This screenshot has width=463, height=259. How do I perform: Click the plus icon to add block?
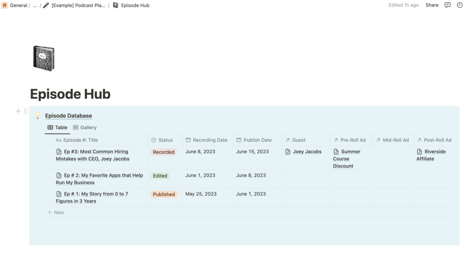pyautogui.click(x=18, y=111)
